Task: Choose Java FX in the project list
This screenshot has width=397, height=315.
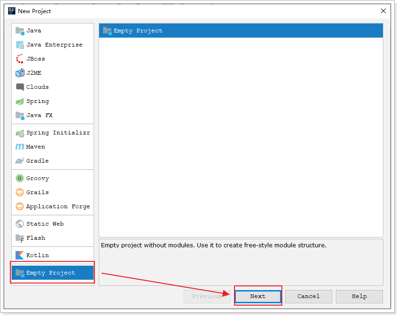Action: click(x=39, y=115)
